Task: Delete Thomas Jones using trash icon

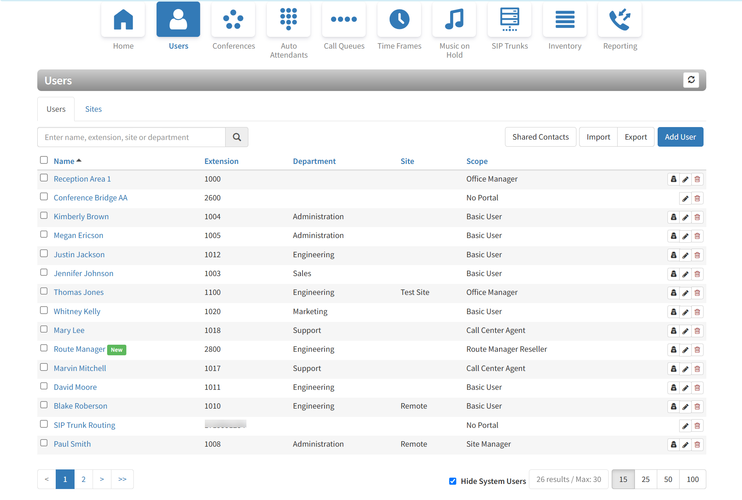Action: click(697, 293)
